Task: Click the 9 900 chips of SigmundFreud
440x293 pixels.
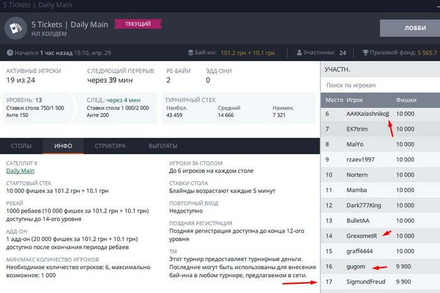Action: click(x=404, y=282)
